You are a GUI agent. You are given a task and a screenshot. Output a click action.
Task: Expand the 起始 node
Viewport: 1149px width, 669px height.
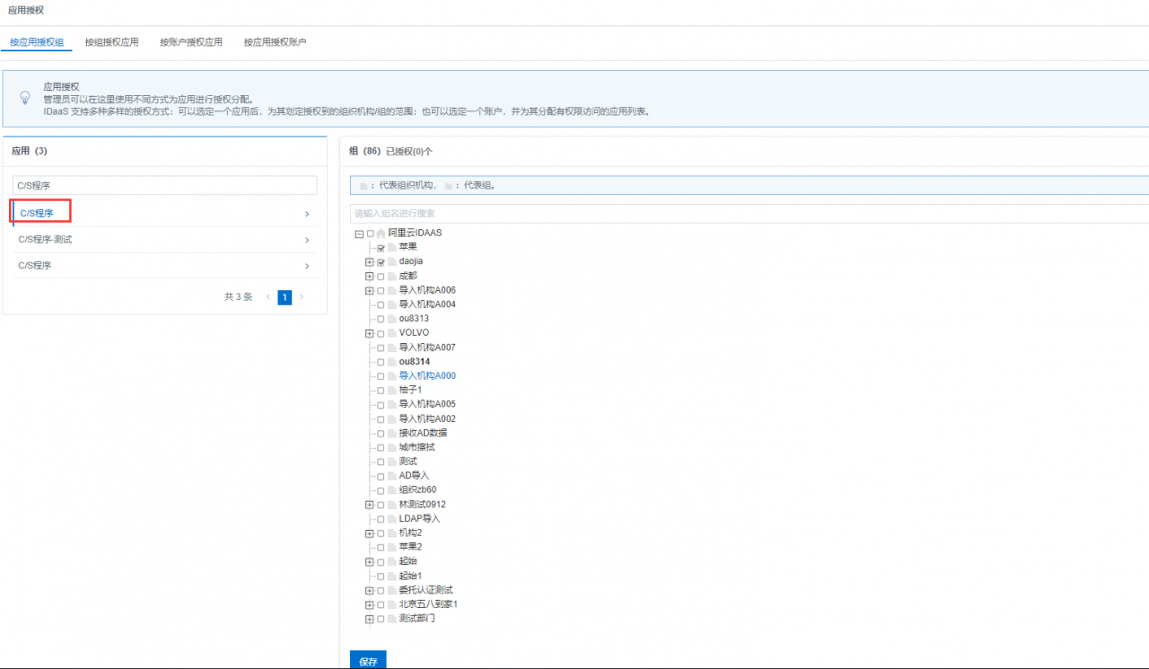pyautogui.click(x=369, y=562)
